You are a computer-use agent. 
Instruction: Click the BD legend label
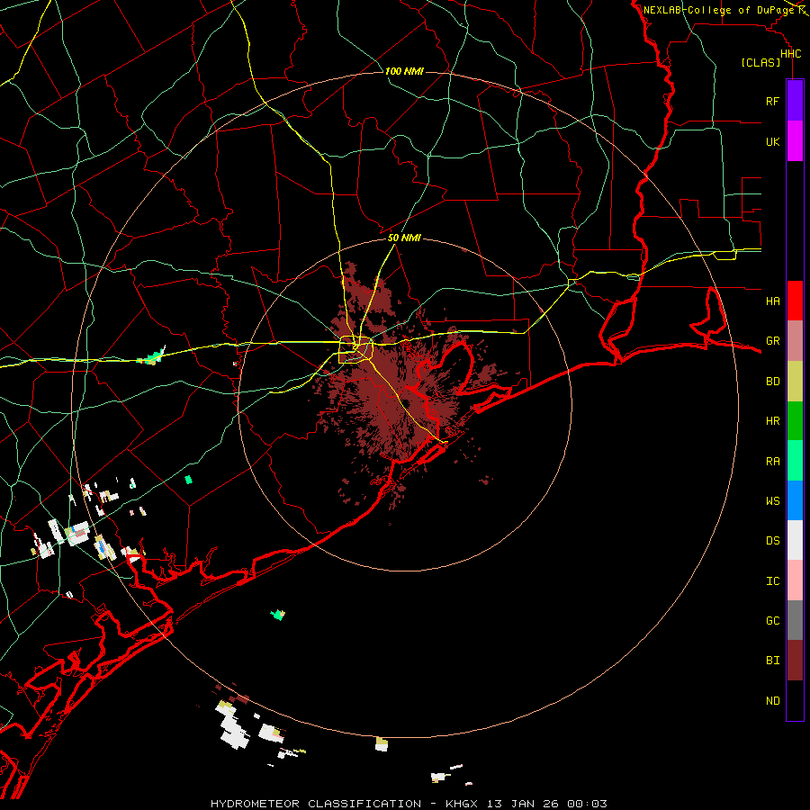coord(772,382)
